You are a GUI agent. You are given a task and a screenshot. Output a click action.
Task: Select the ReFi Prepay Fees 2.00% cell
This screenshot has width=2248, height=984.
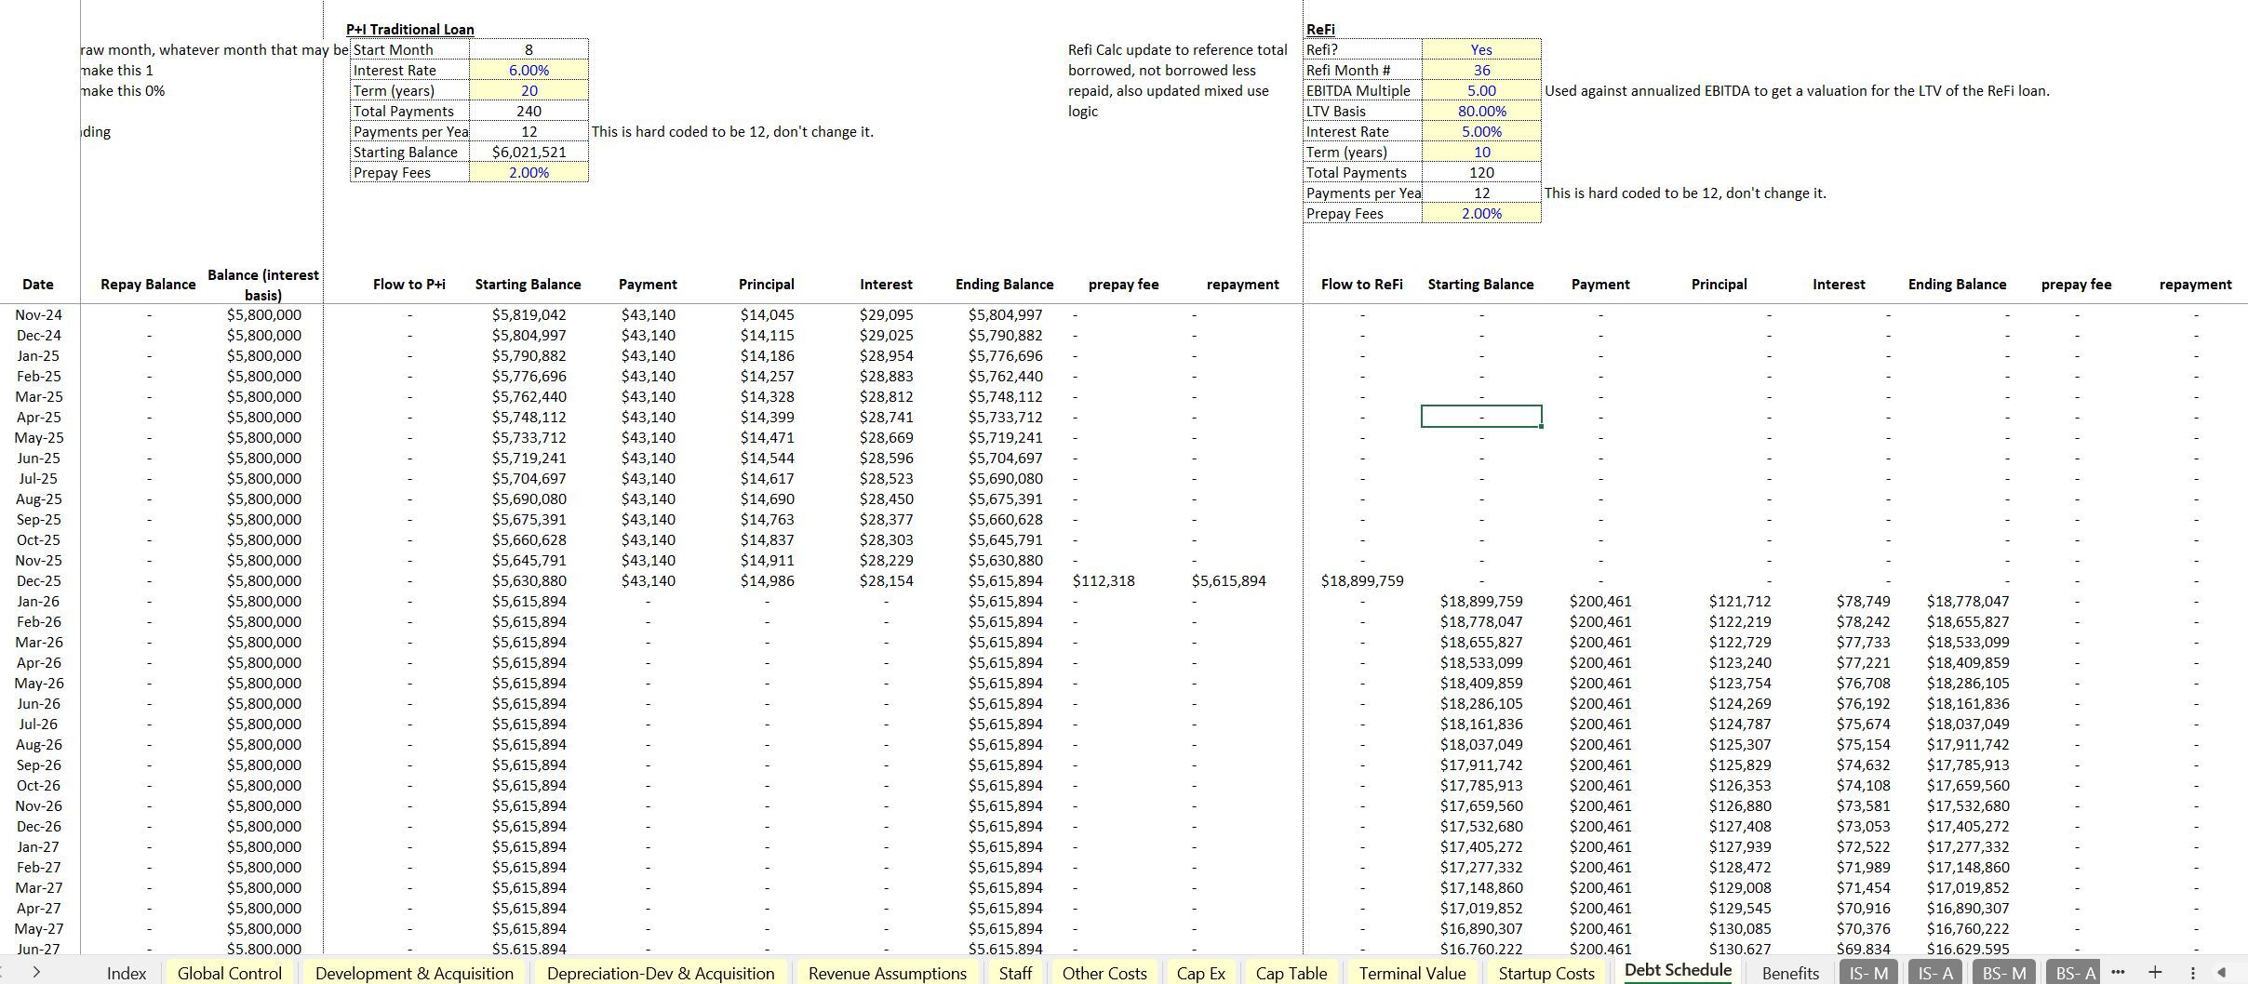[x=1481, y=213]
